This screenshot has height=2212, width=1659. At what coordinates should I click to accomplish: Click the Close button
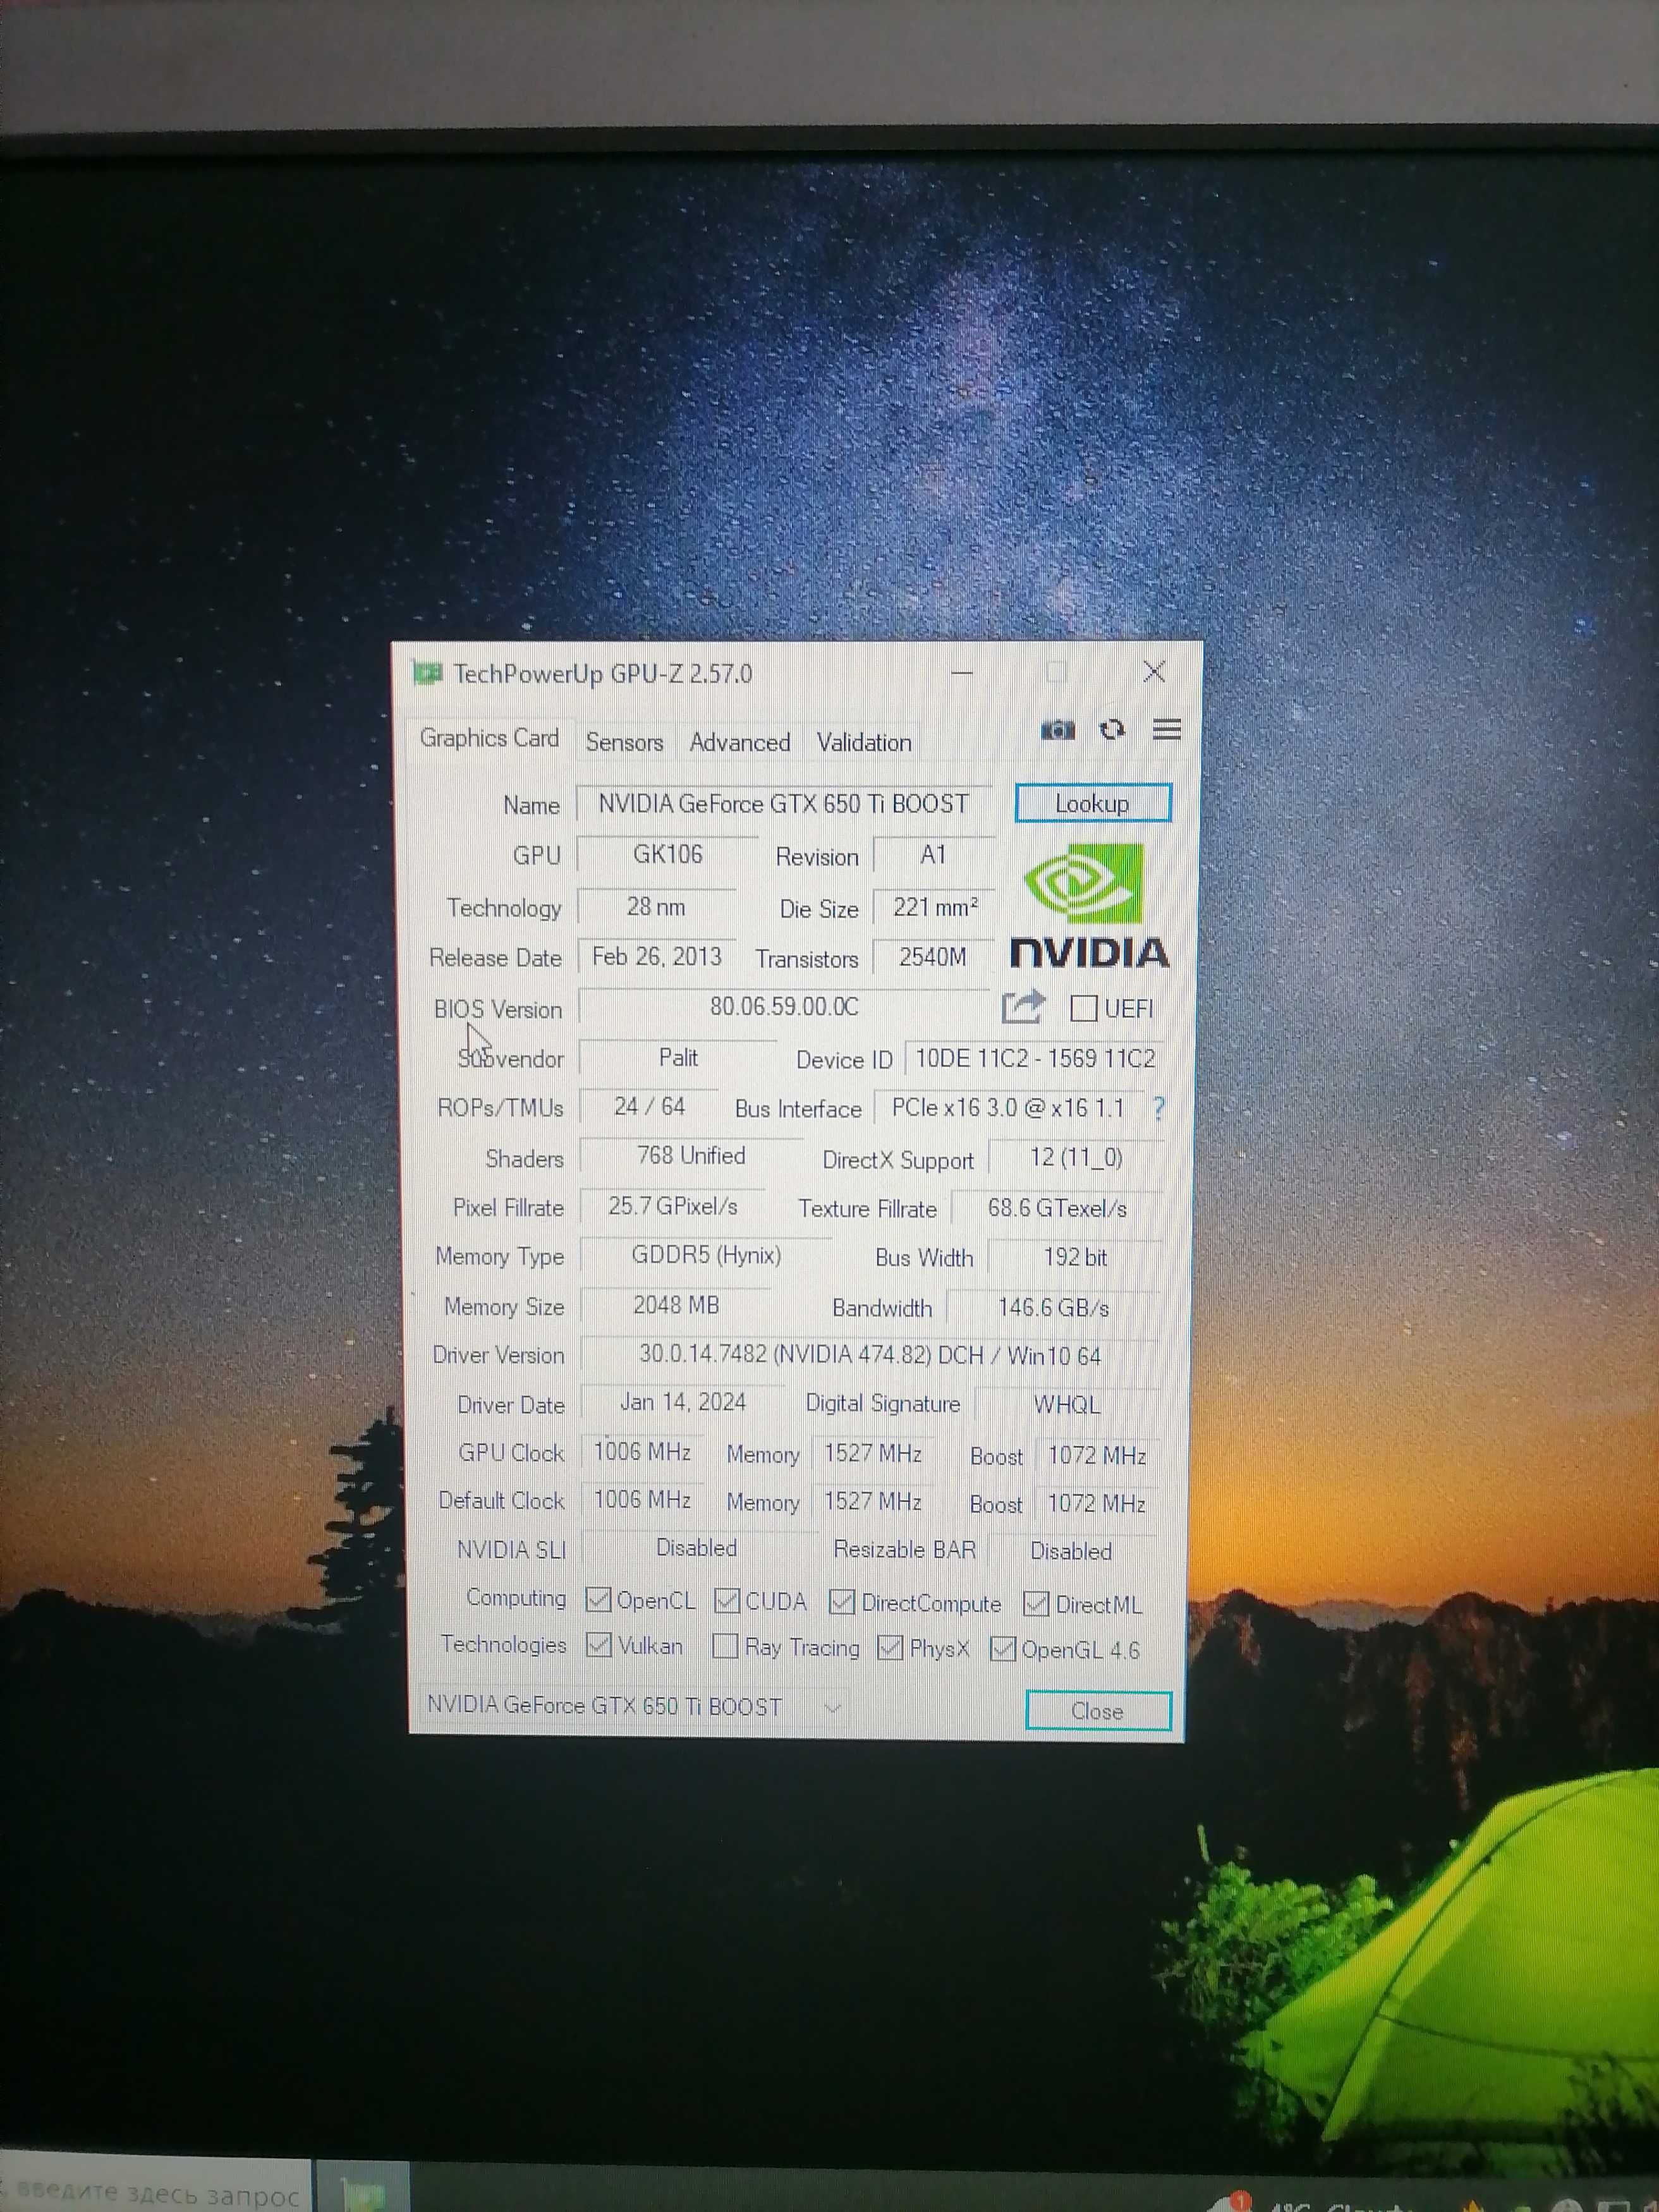coord(1098,1711)
